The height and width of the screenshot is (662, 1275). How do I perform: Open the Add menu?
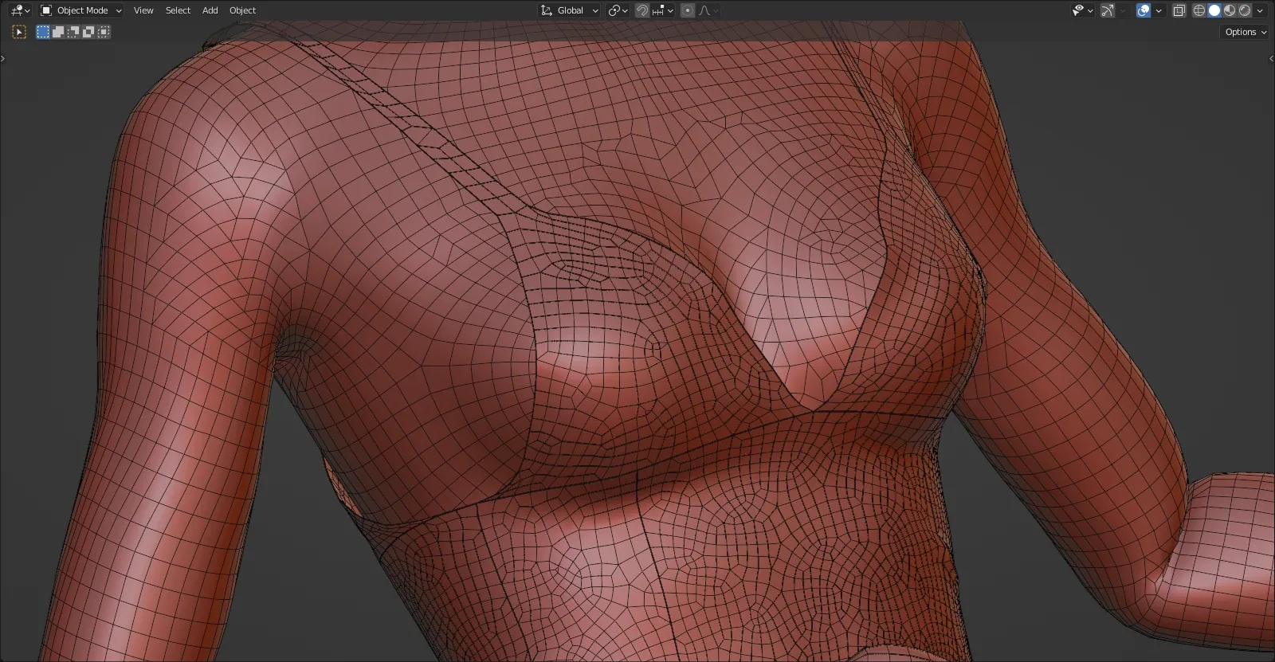210,10
